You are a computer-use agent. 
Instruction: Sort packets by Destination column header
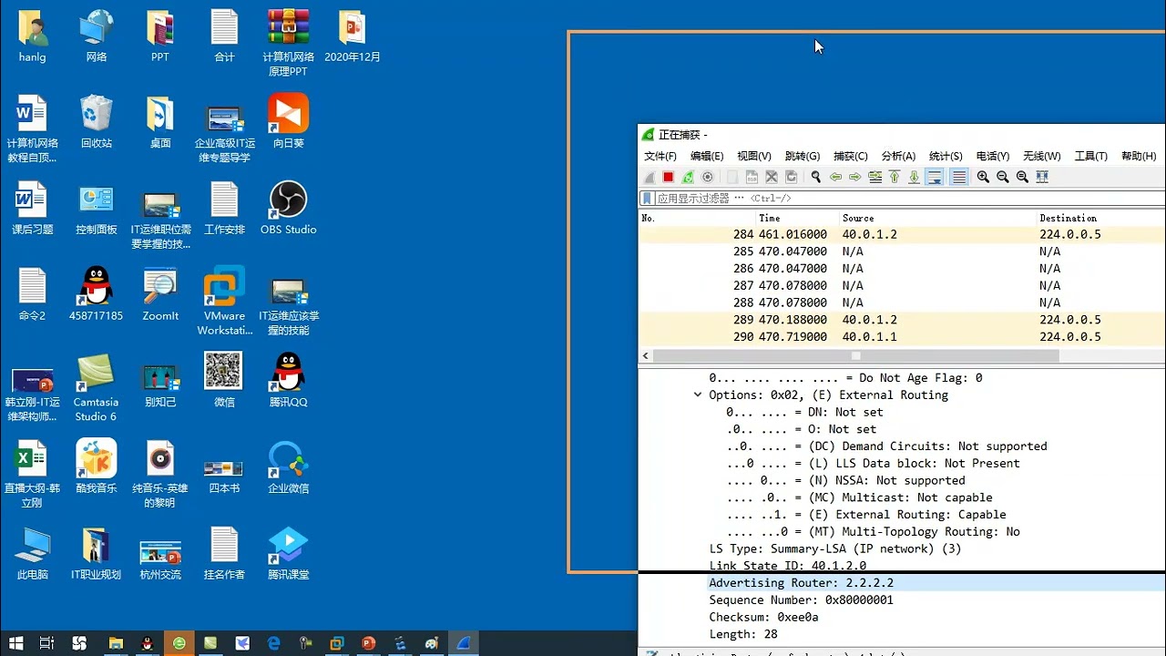click(x=1100, y=218)
